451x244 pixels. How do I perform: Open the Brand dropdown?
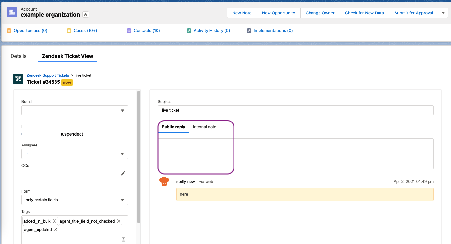pos(122,110)
